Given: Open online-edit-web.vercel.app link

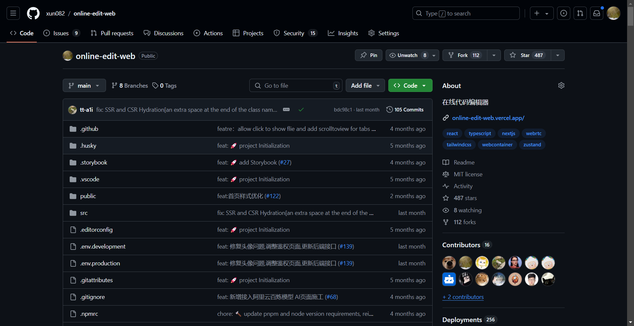Looking at the screenshot, I should click(x=488, y=118).
